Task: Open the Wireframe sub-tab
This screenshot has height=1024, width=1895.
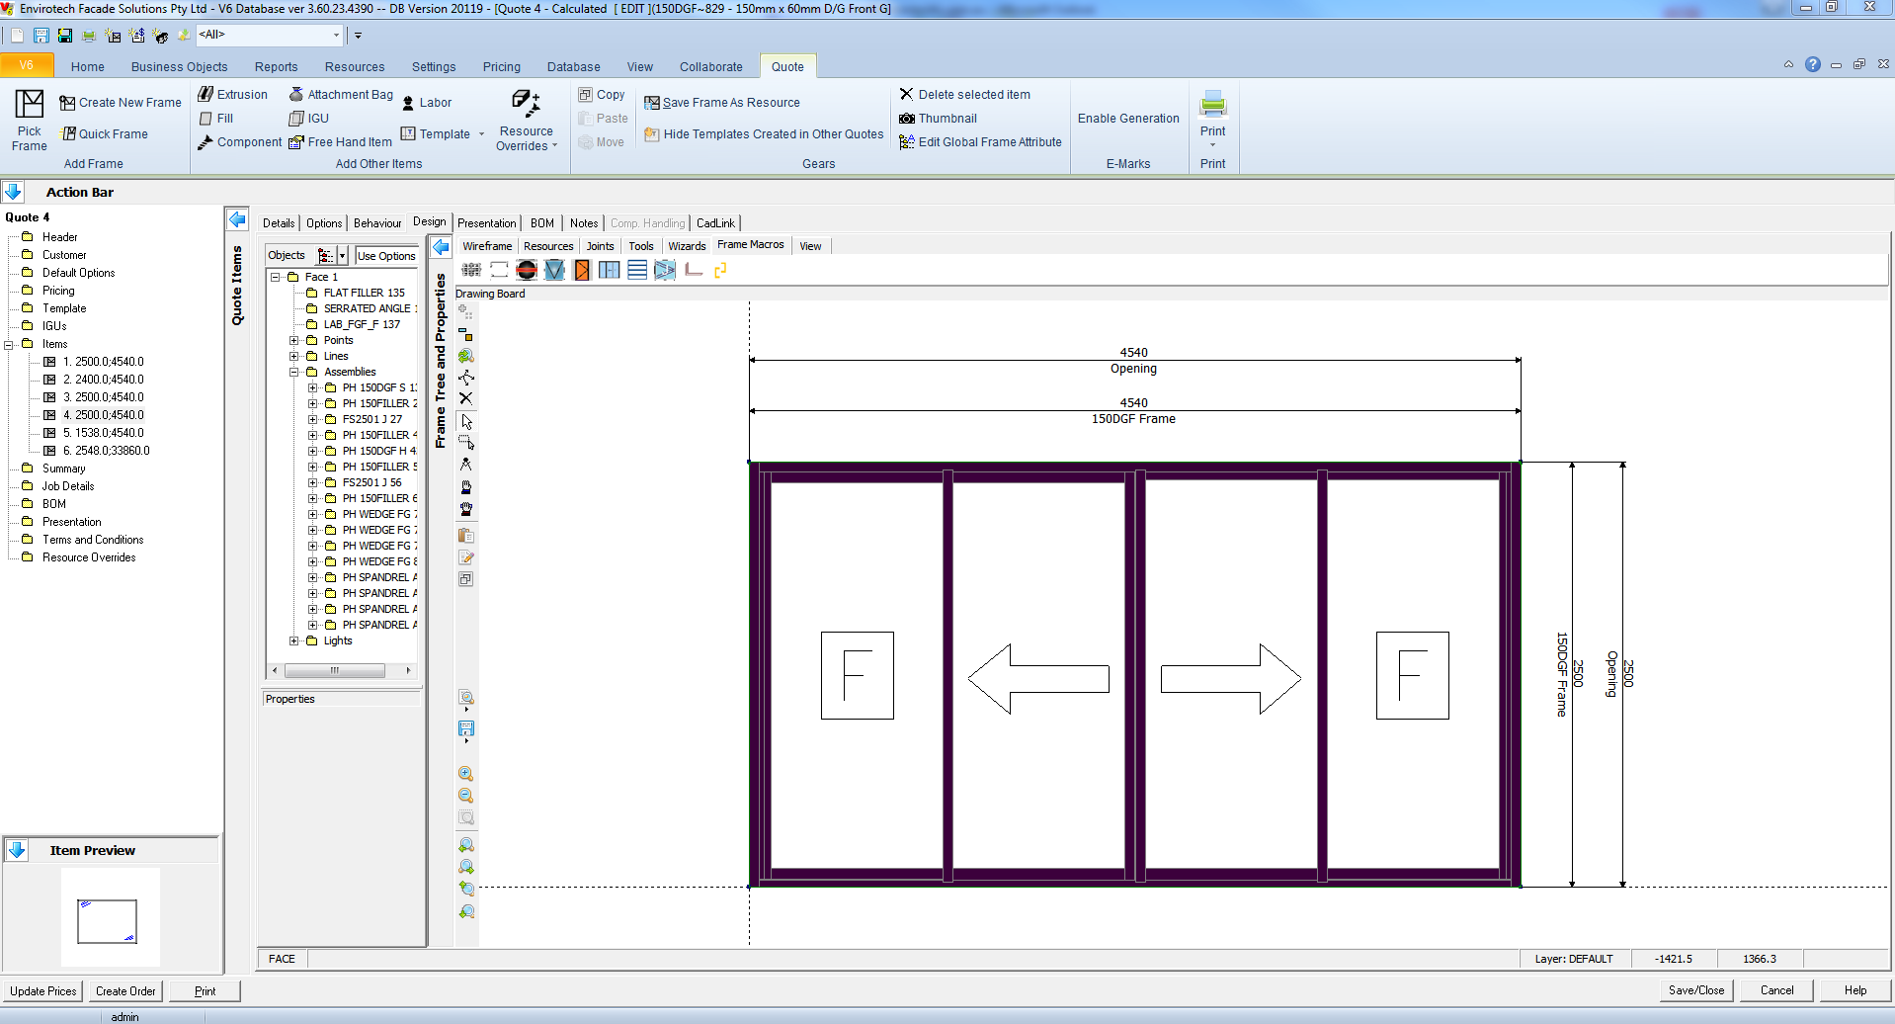Action: (x=487, y=246)
